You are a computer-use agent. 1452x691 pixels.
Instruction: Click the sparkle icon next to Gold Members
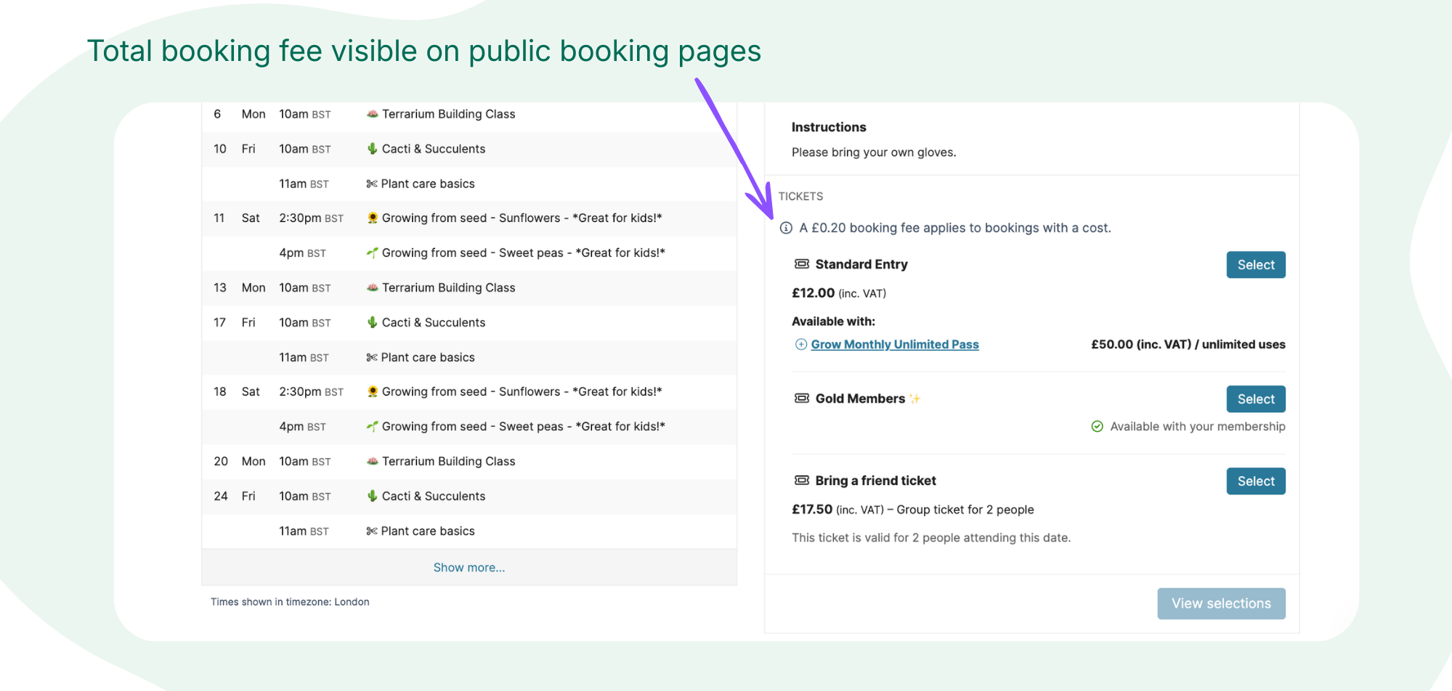point(915,398)
